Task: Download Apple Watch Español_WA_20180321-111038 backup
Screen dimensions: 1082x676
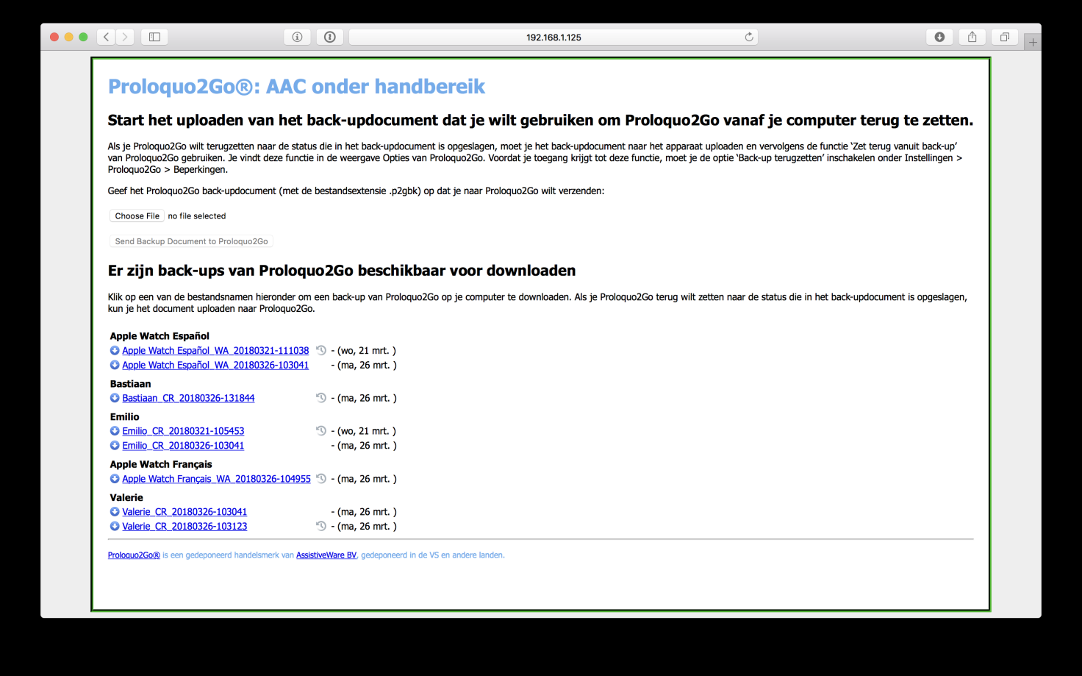Action: click(x=215, y=351)
